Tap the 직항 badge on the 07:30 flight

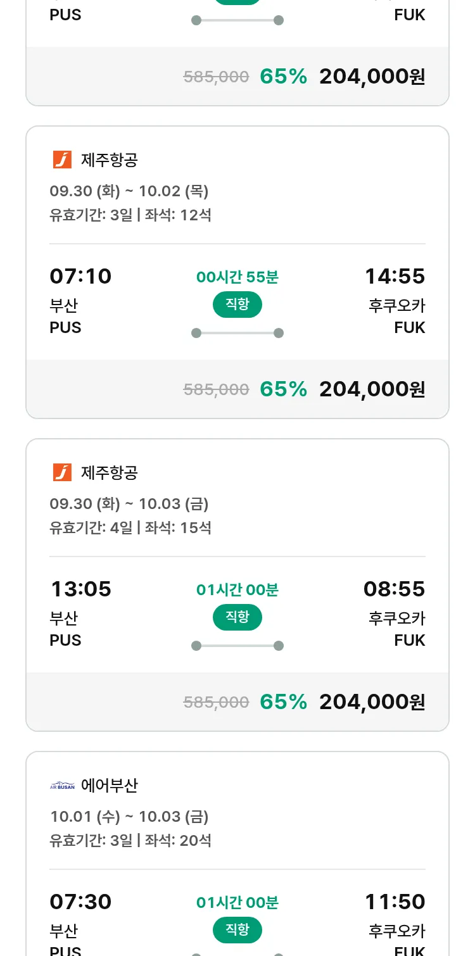(237, 930)
